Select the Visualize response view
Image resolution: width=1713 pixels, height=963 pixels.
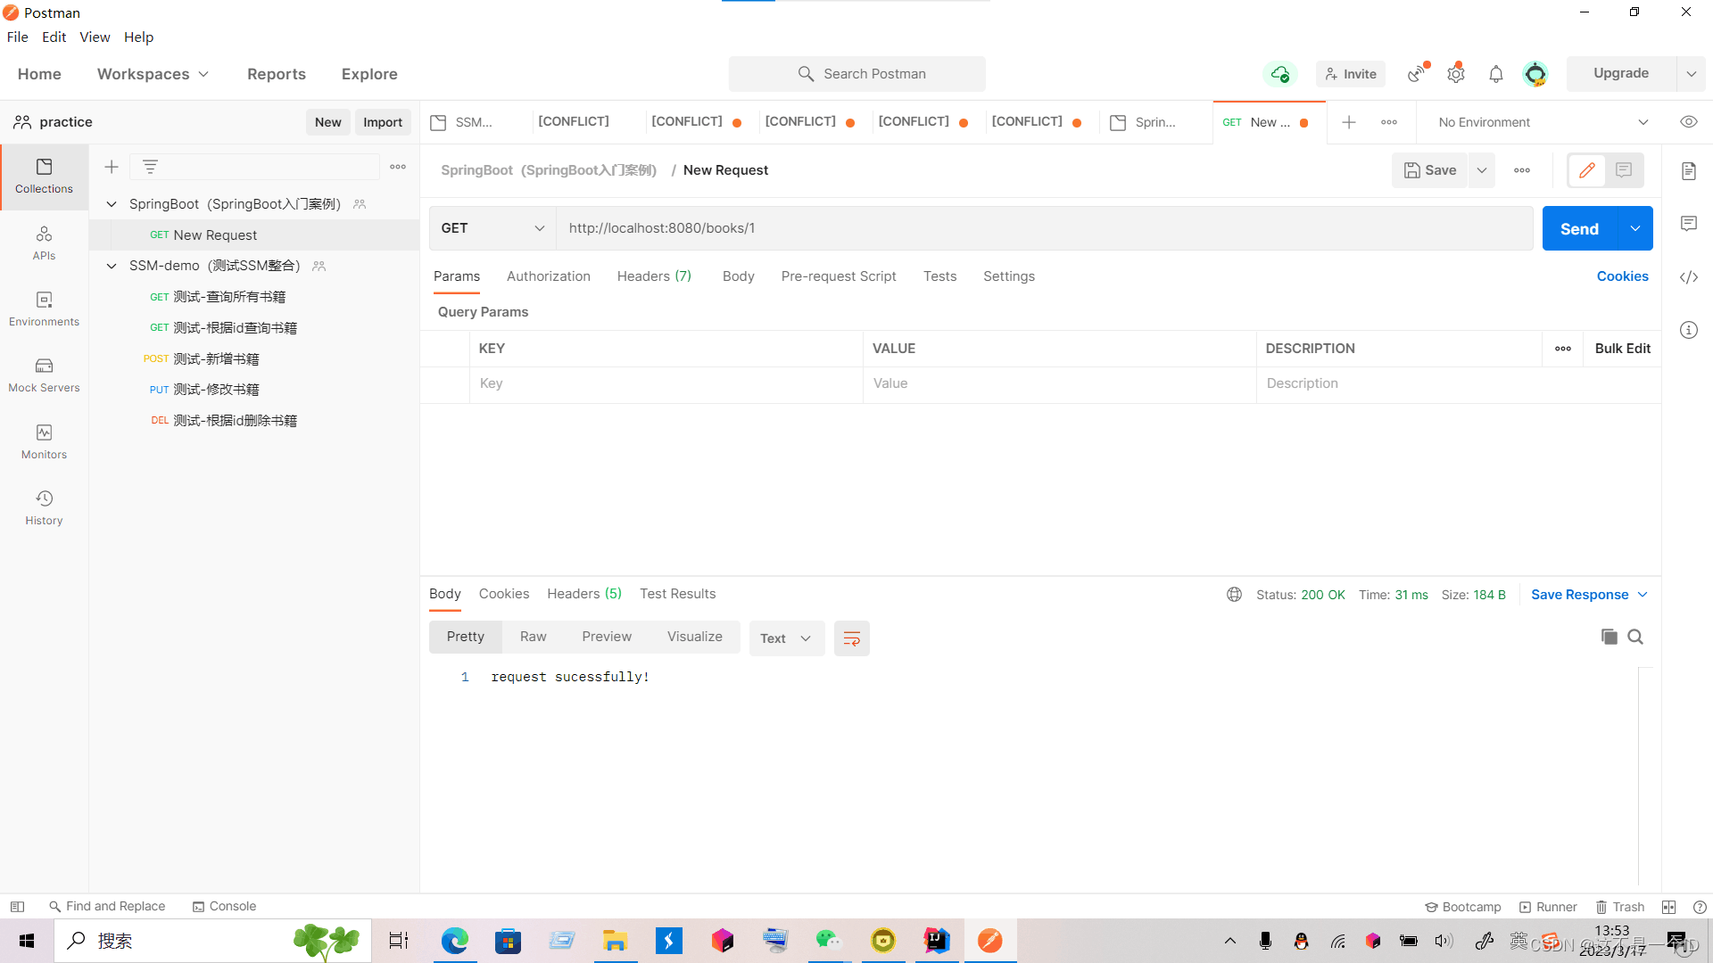click(695, 637)
